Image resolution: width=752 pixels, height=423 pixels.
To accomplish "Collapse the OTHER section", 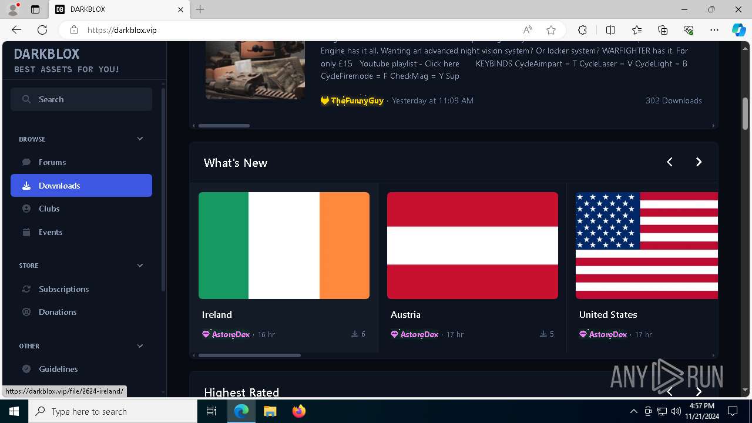I will (140, 346).
